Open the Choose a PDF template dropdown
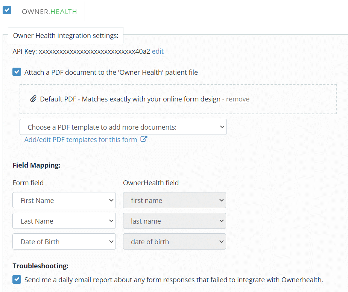 (123, 127)
